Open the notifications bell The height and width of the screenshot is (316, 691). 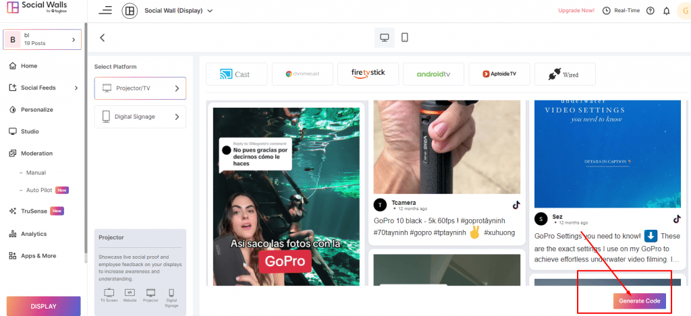click(x=666, y=11)
